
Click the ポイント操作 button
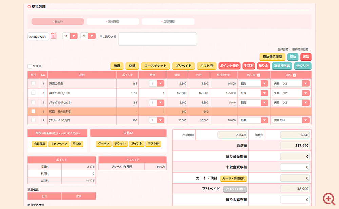[x=230, y=66]
